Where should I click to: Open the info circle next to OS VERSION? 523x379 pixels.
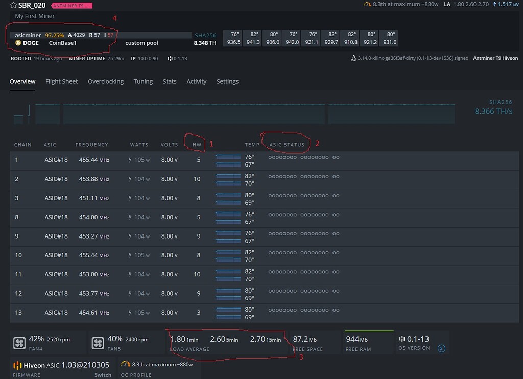point(441,348)
